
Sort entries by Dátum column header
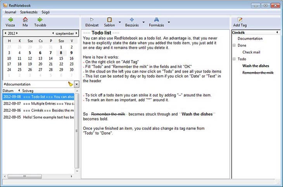(x=9, y=91)
